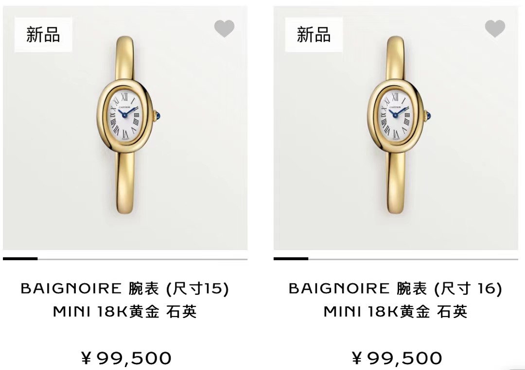Open BAIGNOIRE 腕表 (尺寸15) title link
This screenshot has width=525, height=370.
pos(125,288)
